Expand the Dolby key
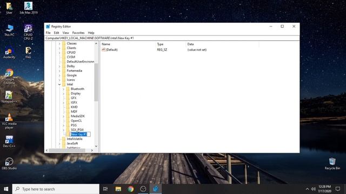346x194 pixels. [59, 66]
